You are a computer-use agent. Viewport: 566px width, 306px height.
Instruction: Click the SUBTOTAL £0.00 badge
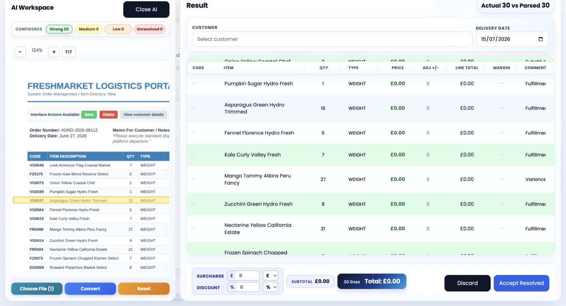310,281
